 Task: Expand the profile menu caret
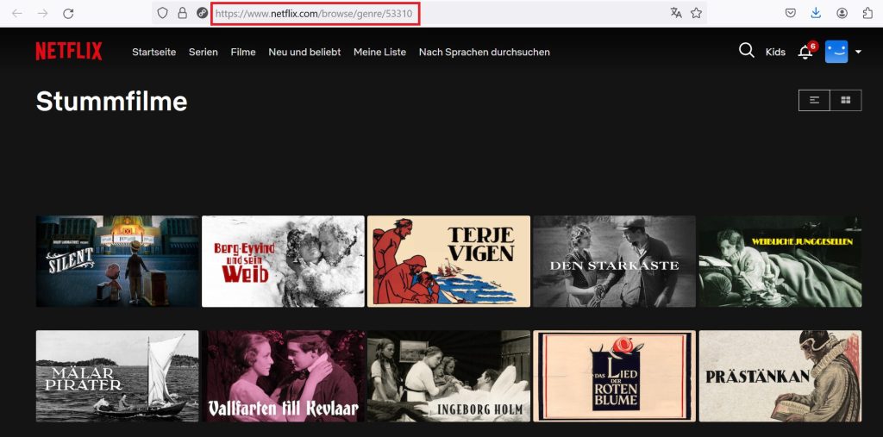[x=858, y=52]
